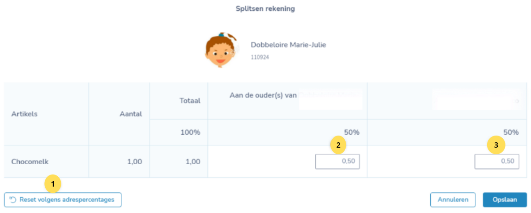531x213 pixels.
Task: Select the name Dobbeloire Marie-Julie
Action: click(288, 45)
